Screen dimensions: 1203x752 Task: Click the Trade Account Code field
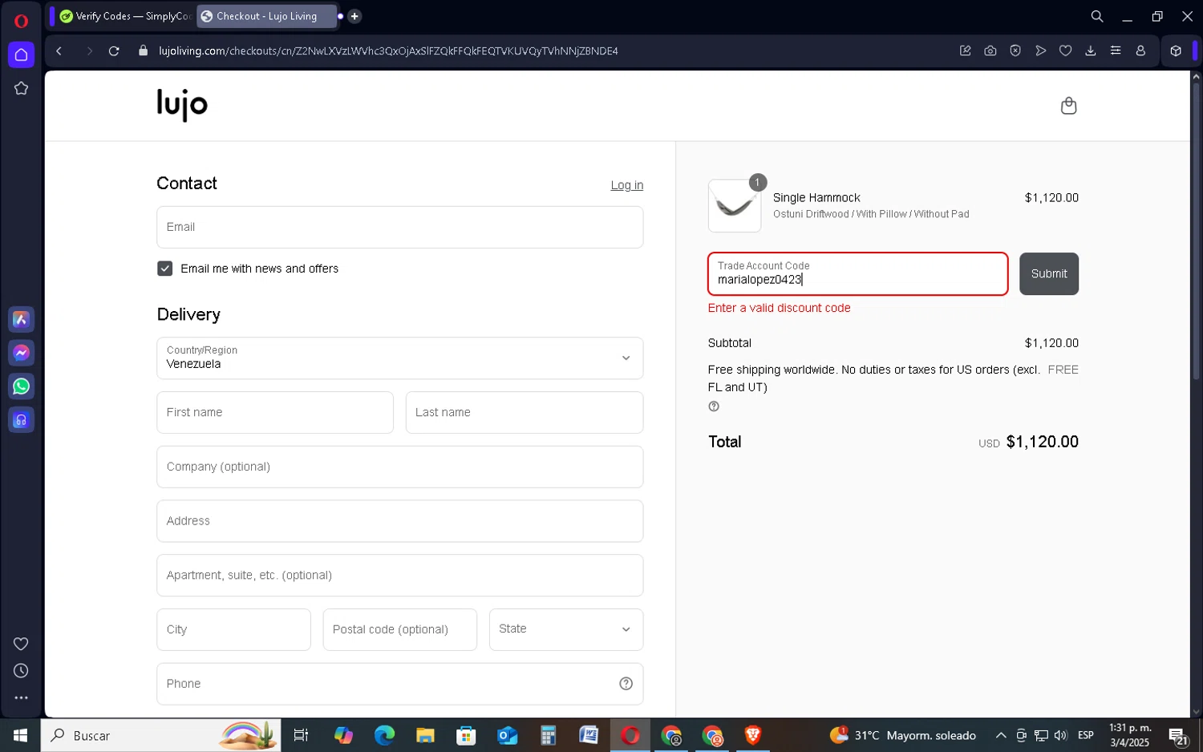point(857,274)
